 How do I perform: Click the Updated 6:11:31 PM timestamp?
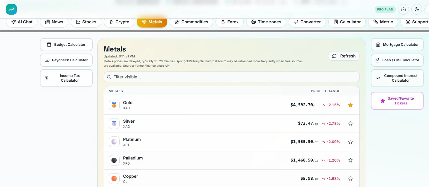coord(119,56)
